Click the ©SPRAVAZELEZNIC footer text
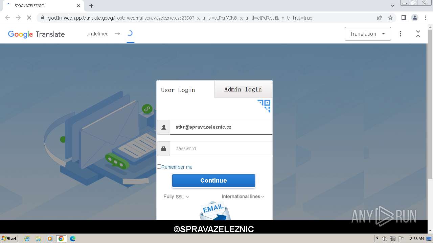Image resolution: width=433 pixels, height=243 pixels. tap(214, 229)
